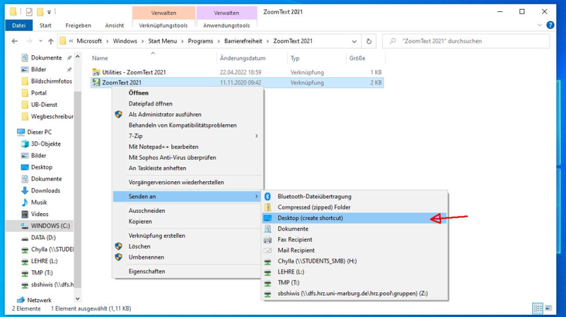Screen dimensions: 566x317
Task: Click shield icon next to Löschen
Action: click(118, 246)
